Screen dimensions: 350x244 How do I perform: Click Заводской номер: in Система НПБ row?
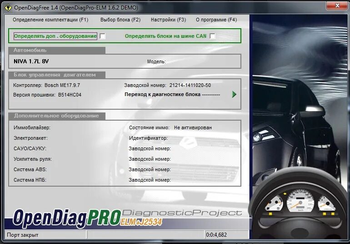tap(150, 180)
